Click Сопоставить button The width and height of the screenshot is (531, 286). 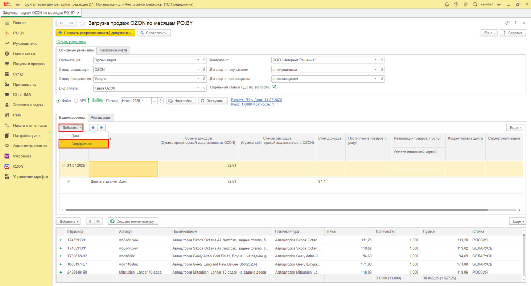[154, 33]
